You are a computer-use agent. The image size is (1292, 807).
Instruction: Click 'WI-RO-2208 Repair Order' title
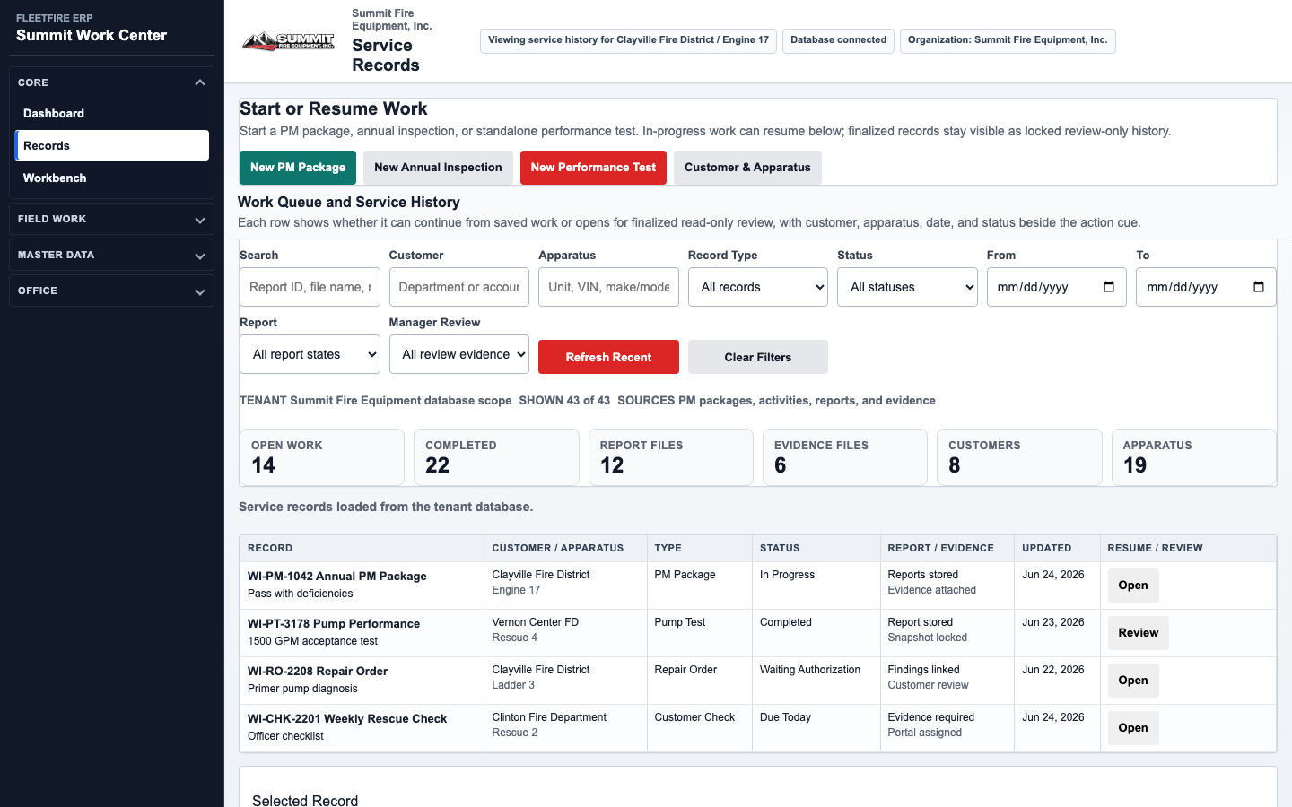318,672
